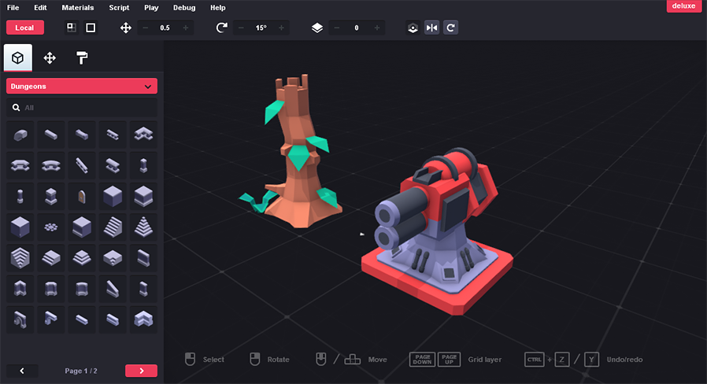Switch to the blocks cube tab
707x384 pixels.
[x=17, y=57]
